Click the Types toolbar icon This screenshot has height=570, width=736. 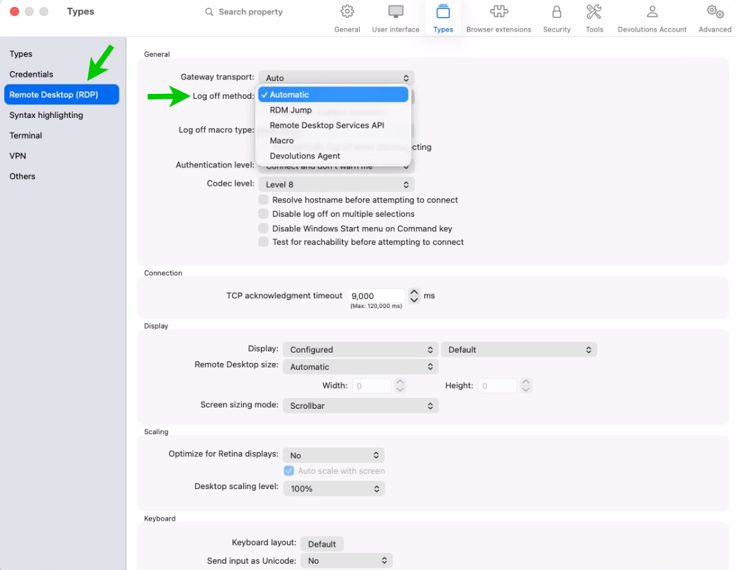point(443,12)
